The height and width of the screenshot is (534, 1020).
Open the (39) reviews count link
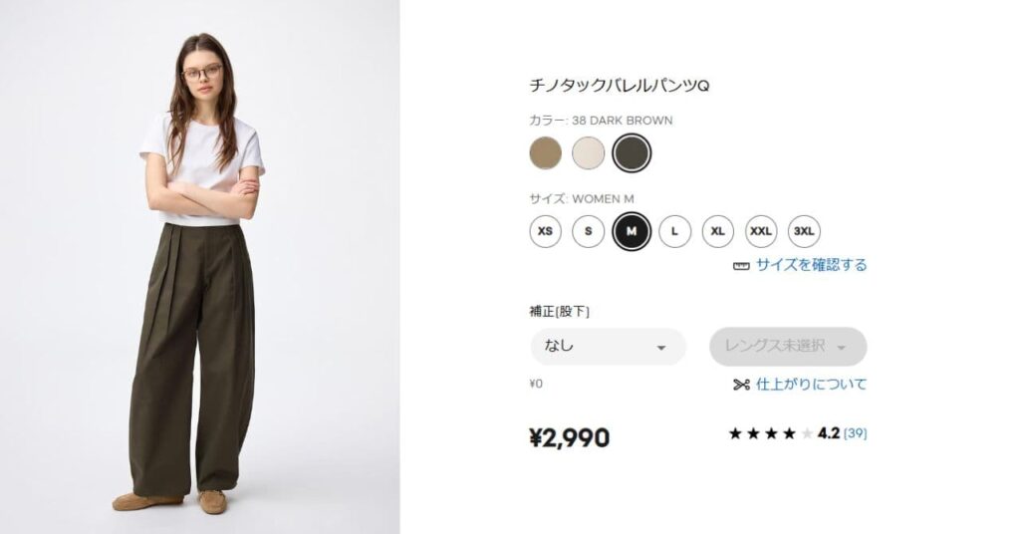point(855,433)
